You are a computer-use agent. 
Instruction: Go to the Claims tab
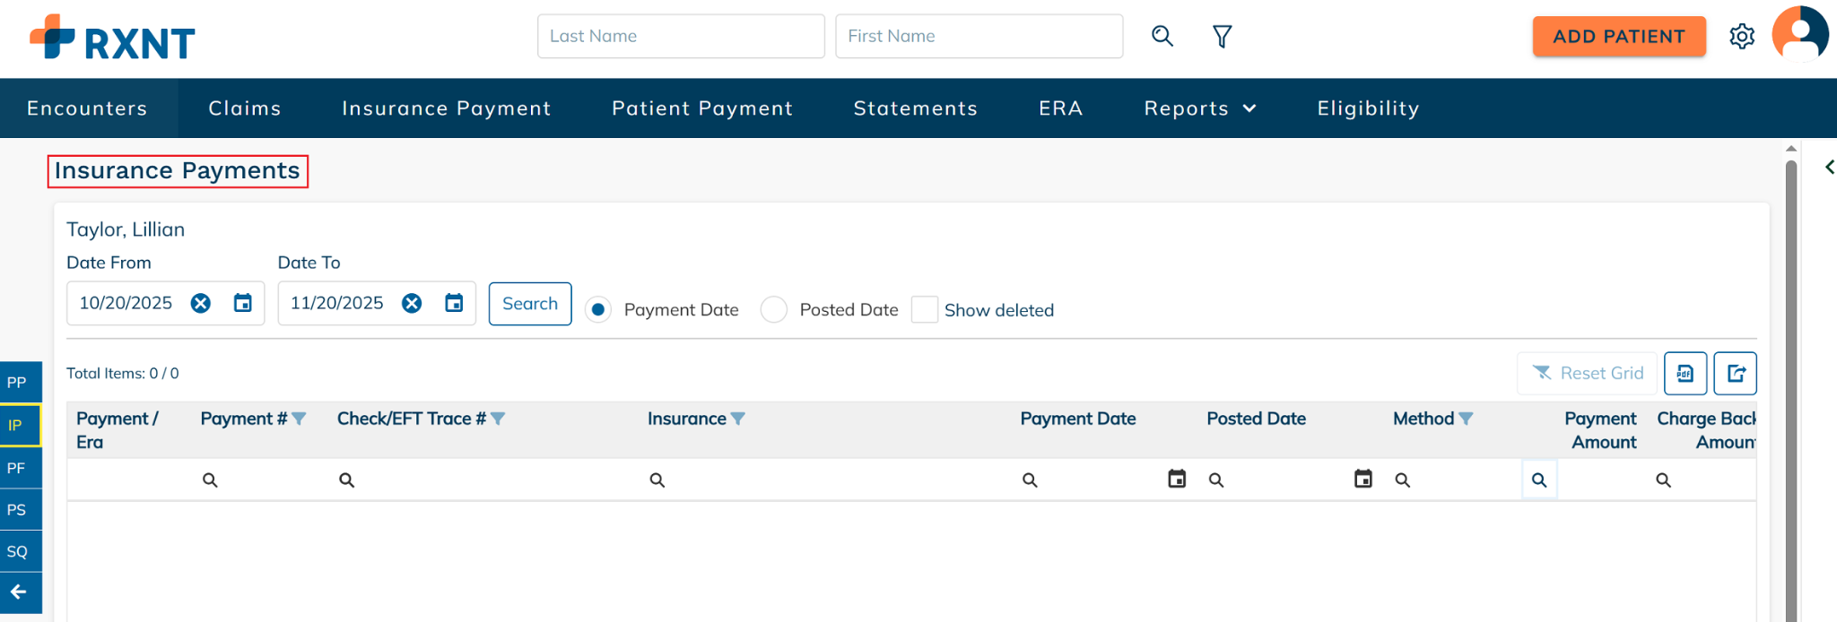click(245, 108)
